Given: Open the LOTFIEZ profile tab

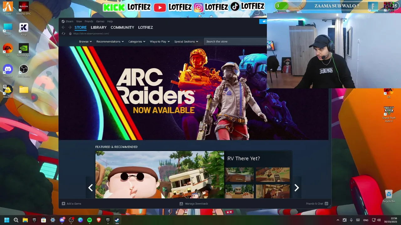Looking at the screenshot, I should (x=146, y=27).
